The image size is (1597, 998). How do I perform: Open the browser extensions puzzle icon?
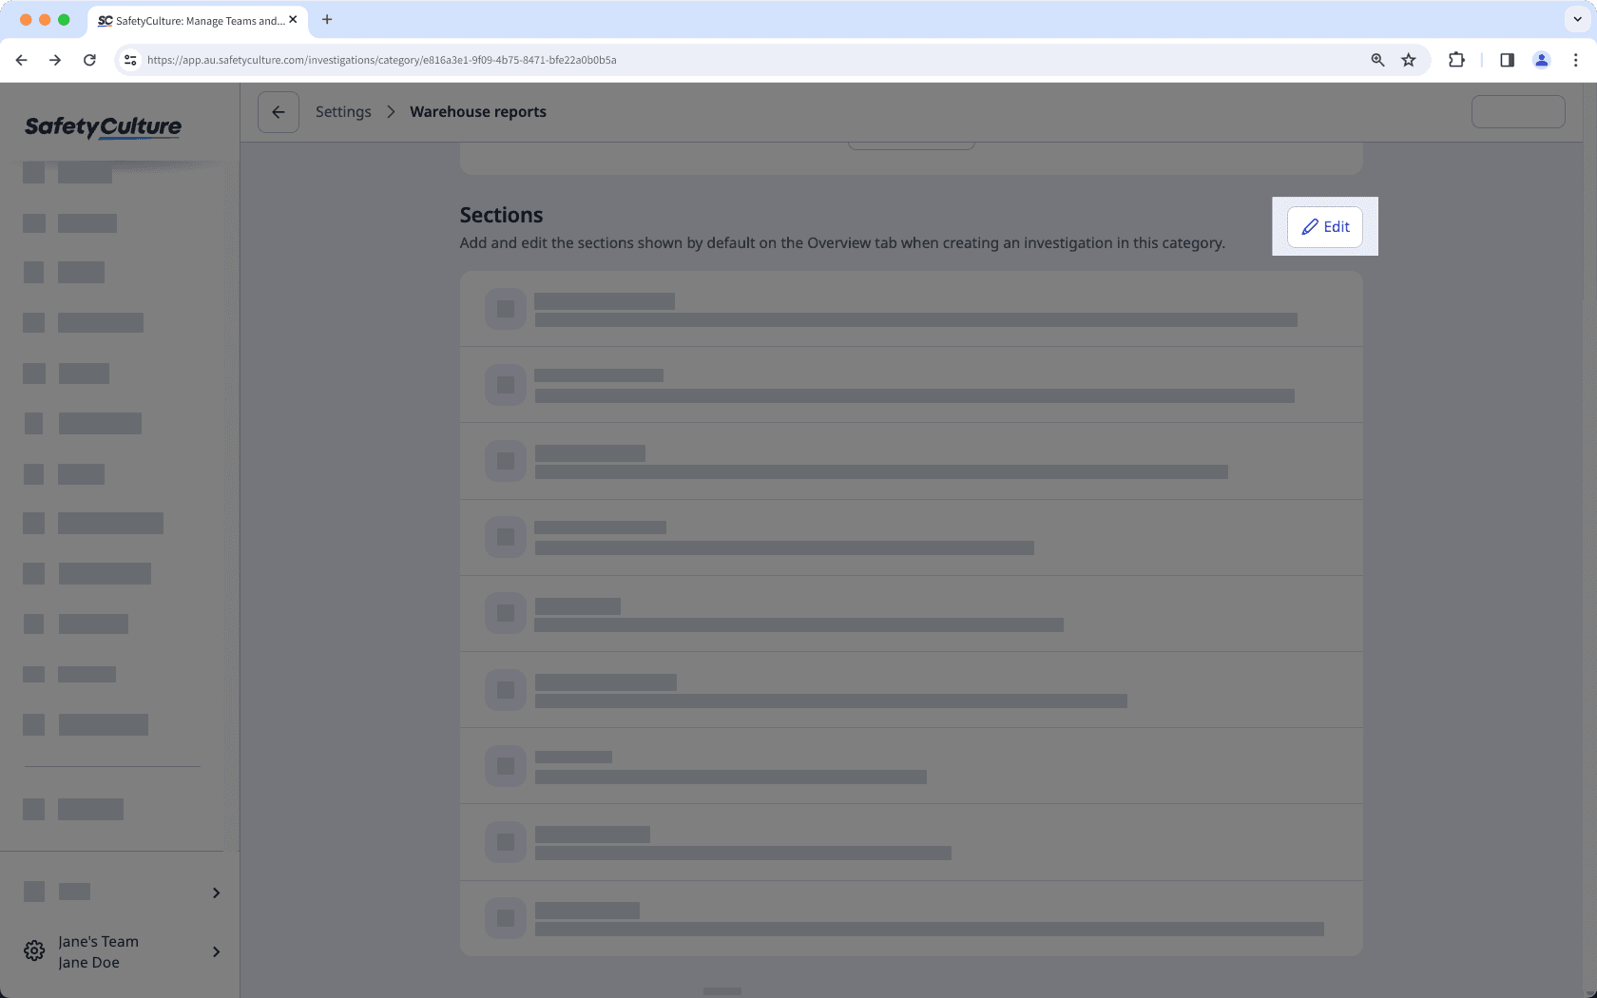click(x=1455, y=59)
